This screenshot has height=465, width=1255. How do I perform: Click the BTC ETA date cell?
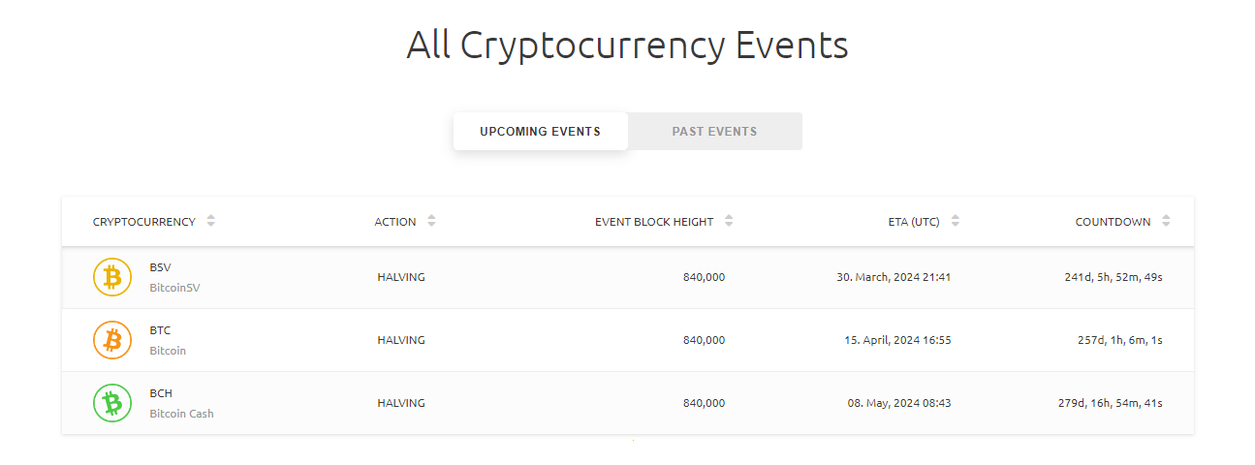tap(896, 340)
